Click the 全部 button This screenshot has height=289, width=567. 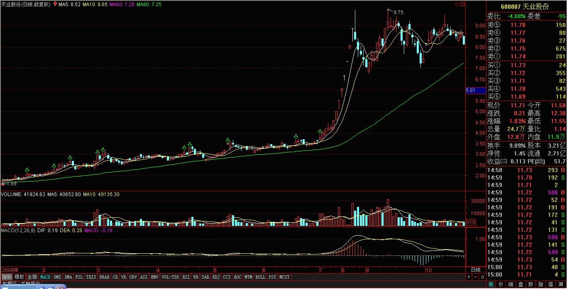point(32,277)
